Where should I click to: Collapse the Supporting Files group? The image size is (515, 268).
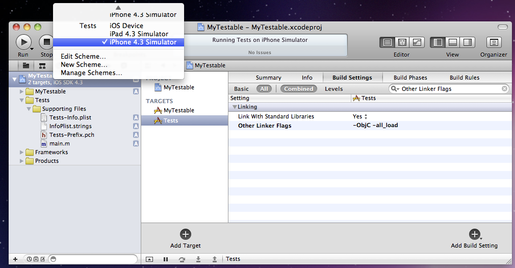click(x=29, y=109)
